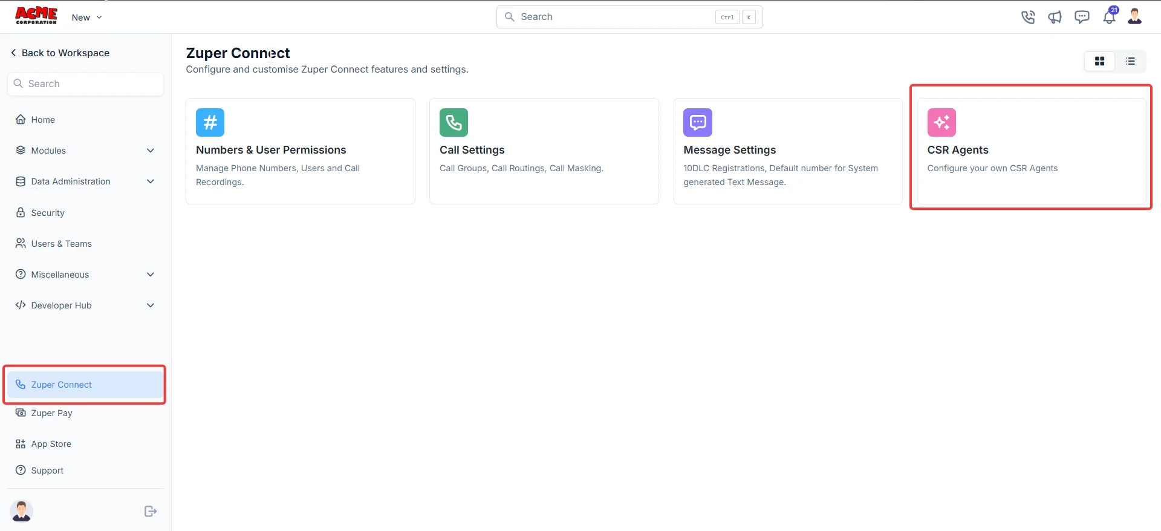The width and height of the screenshot is (1161, 531).
Task: Expand the Developer Hub chevron
Action: click(151, 305)
